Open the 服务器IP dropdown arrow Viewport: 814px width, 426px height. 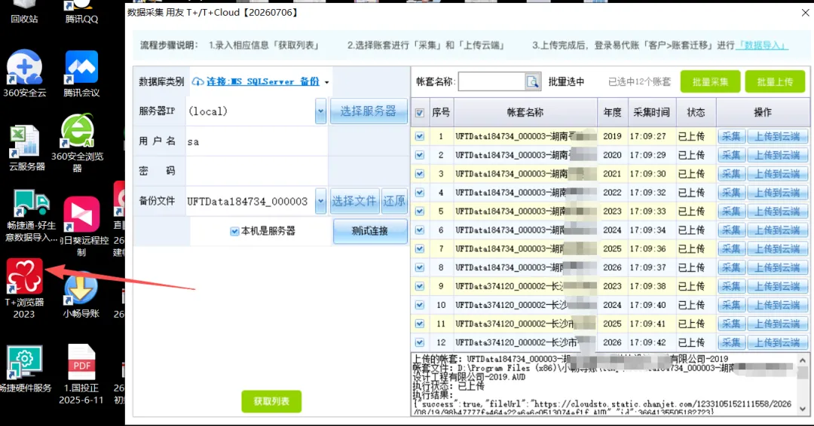click(x=321, y=111)
